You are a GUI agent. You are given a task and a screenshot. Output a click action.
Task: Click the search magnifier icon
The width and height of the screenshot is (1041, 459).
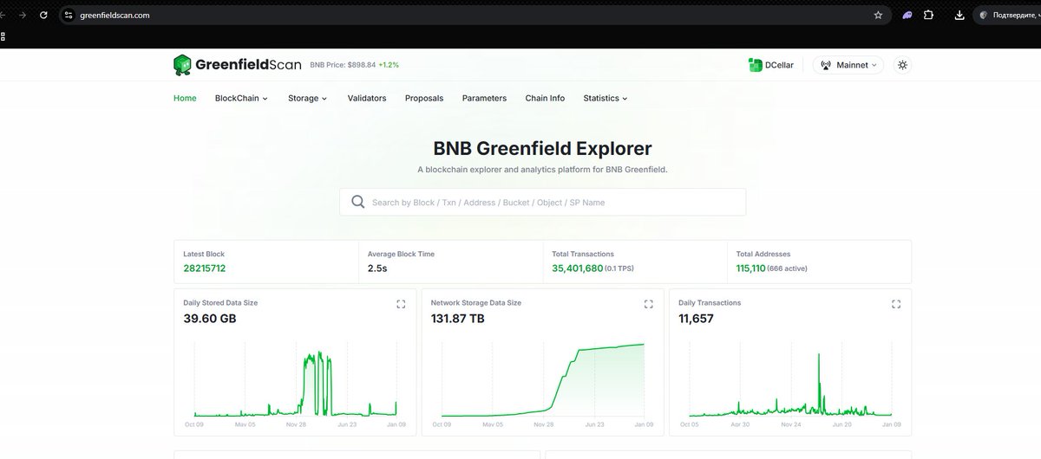357,202
